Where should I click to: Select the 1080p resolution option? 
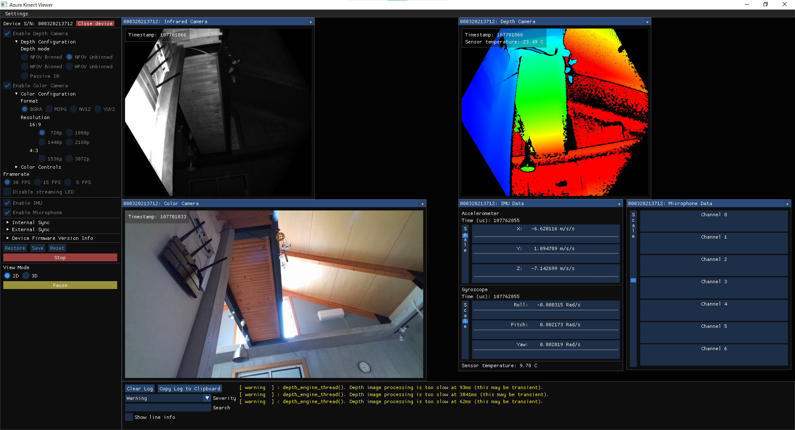click(x=70, y=133)
